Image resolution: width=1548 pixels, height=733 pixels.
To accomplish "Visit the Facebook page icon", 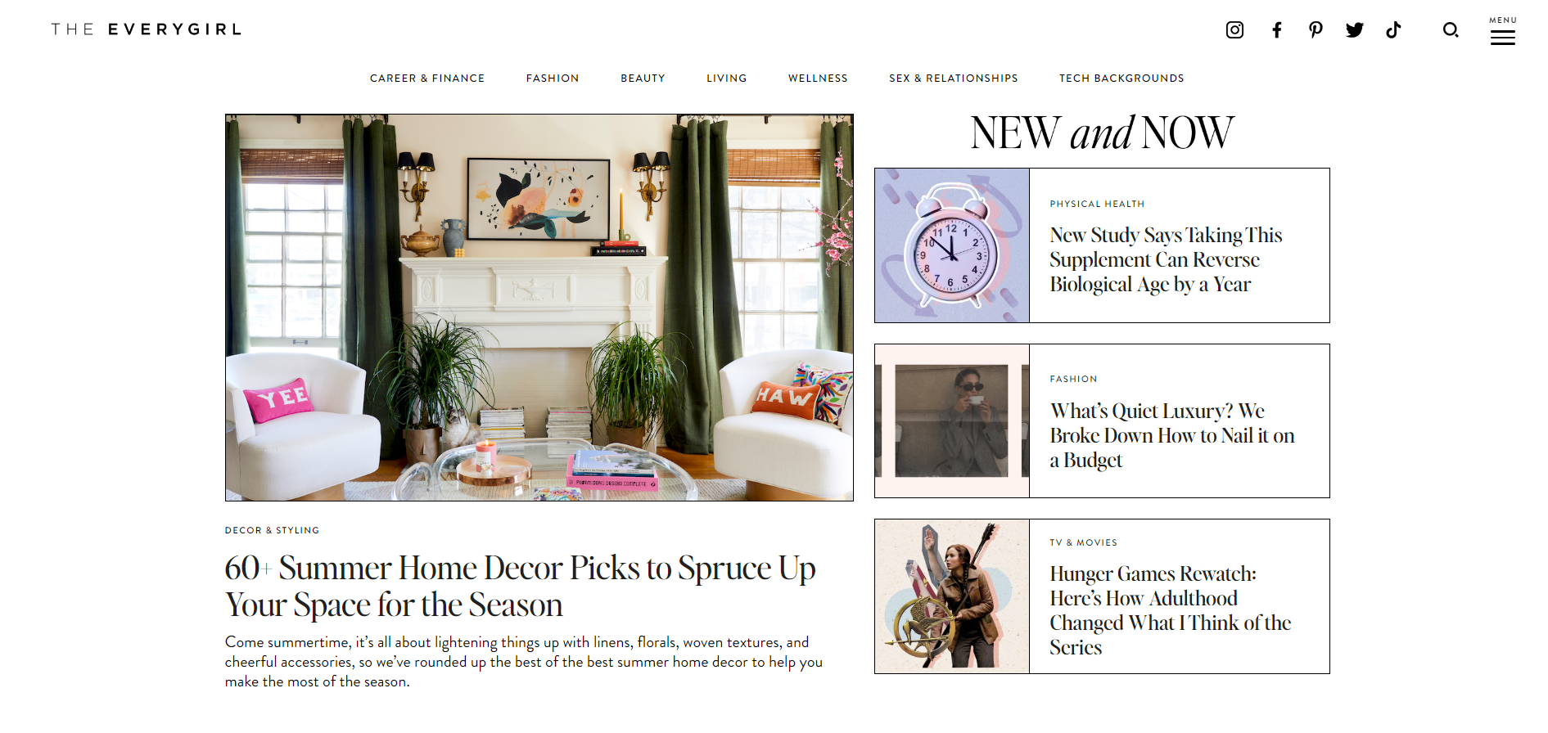I will pyautogui.click(x=1276, y=30).
